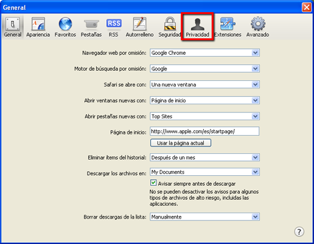This screenshot has width=314, height=244.
Task: Open help with the question mark button
Action: coord(299,232)
